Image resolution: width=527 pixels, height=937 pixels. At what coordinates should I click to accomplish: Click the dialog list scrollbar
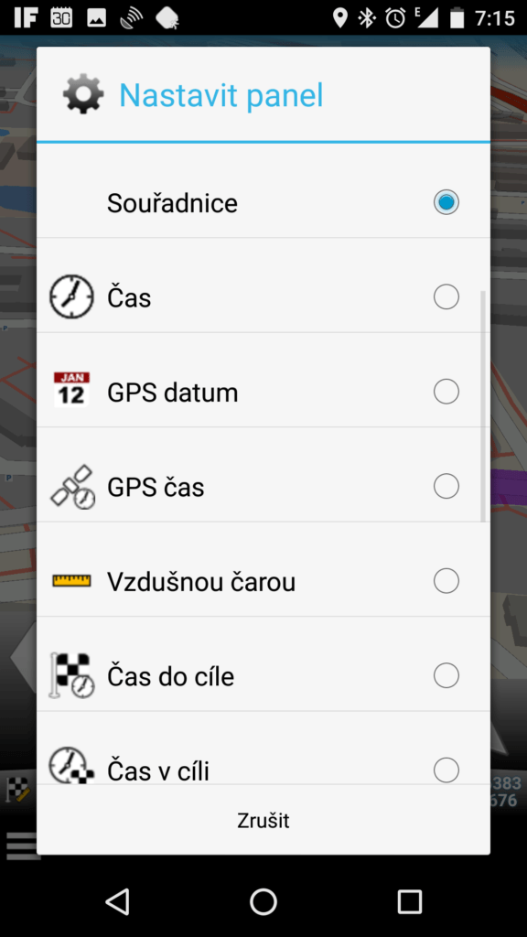(x=483, y=406)
